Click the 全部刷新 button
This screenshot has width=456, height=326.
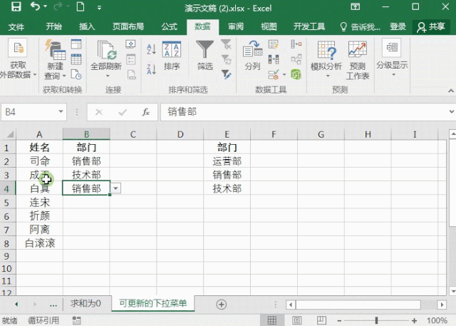pyautogui.click(x=106, y=56)
